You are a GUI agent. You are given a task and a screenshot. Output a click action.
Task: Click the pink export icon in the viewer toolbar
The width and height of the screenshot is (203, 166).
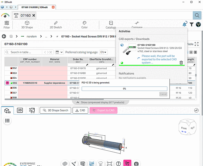(127, 163)
